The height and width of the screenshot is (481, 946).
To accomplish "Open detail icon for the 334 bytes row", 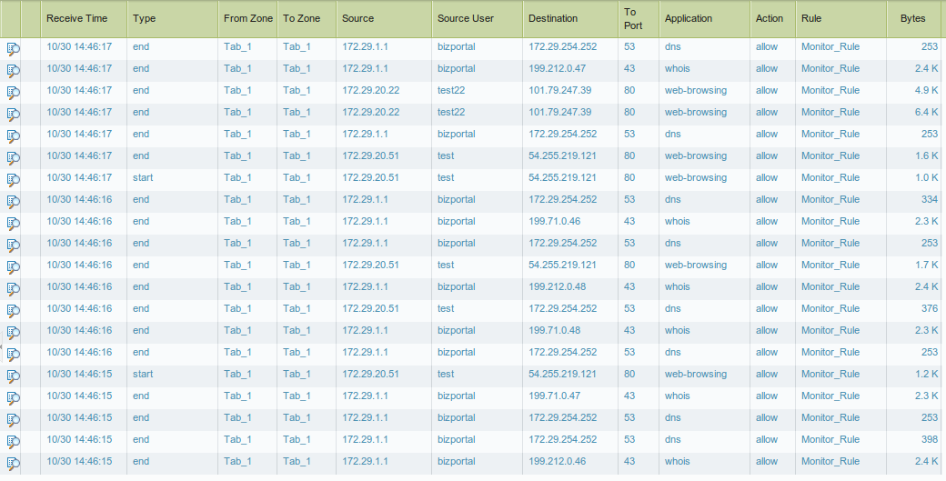I will (x=13, y=201).
